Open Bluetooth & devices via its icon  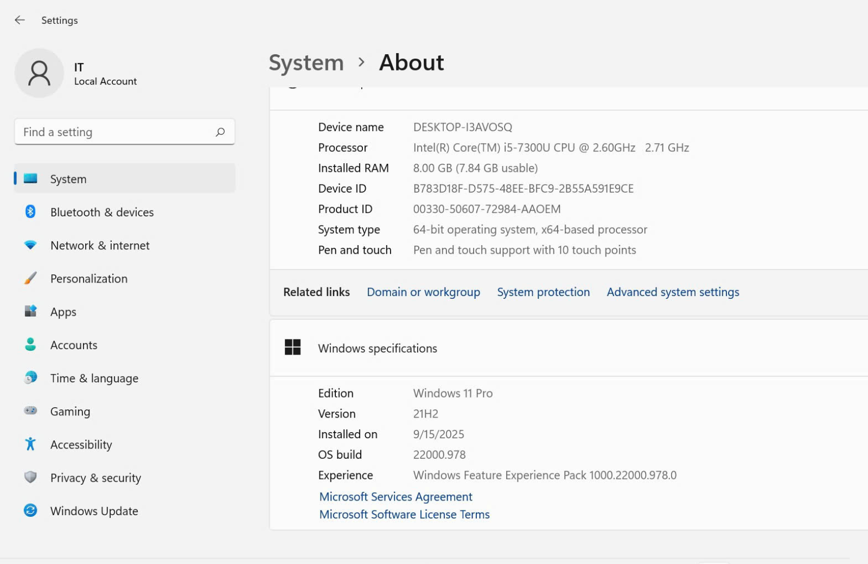[x=30, y=212]
